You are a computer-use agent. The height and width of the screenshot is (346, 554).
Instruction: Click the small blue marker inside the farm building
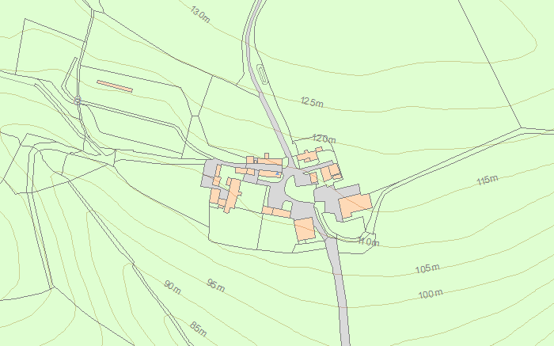[278, 174]
